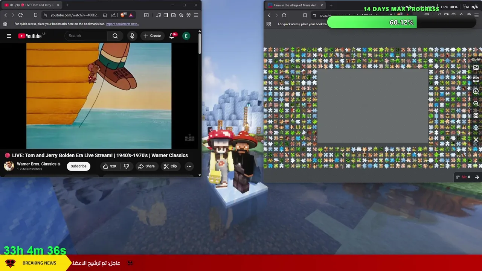Open the browser hamburger menu in YouTube window

tap(196, 15)
